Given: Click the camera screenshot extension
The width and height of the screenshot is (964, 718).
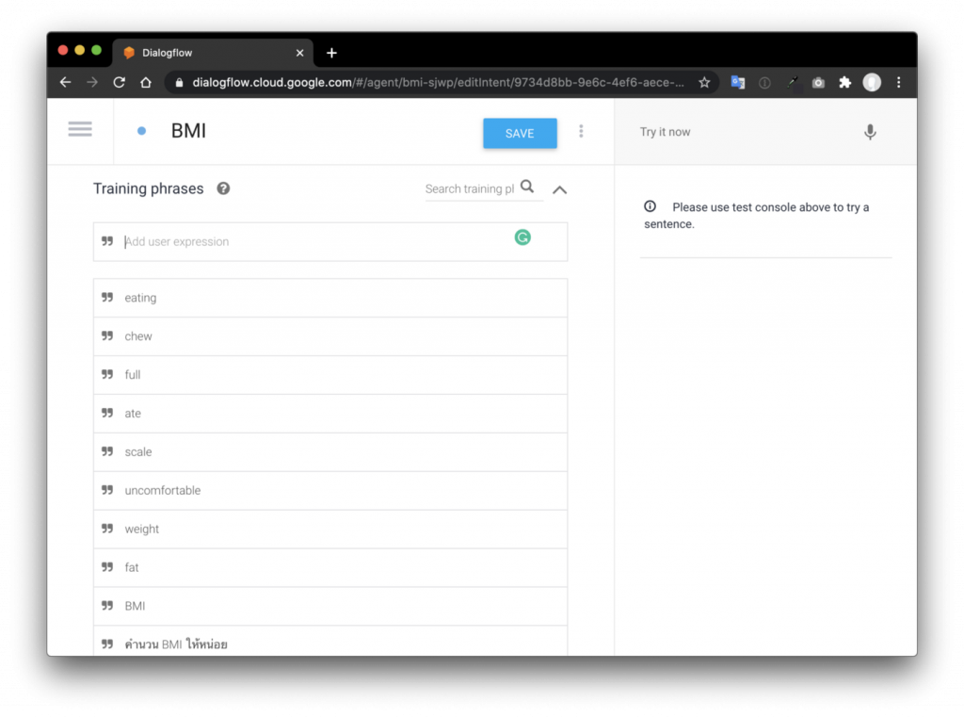Looking at the screenshot, I should [818, 82].
